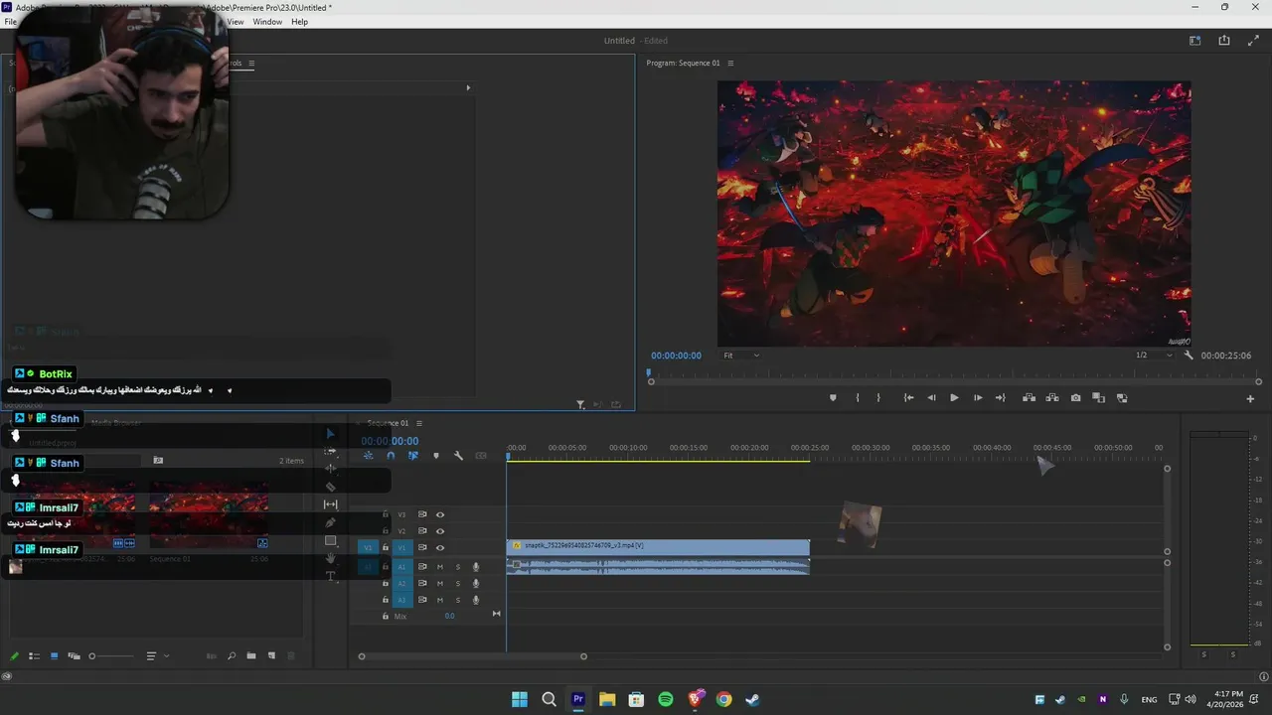Image resolution: width=1272 pixels, height=715 pixels.
Task: Toggle V3 track output eye
Action: click(x=440, y=514)
